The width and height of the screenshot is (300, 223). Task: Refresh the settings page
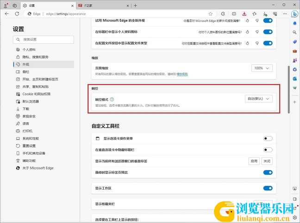pyautogui.click(x=17, y=14)
